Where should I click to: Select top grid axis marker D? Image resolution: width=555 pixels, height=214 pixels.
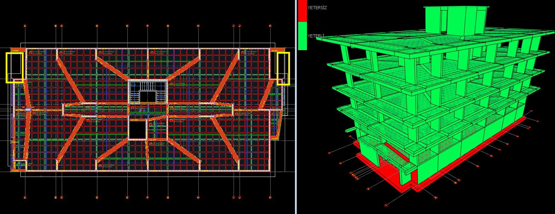coord(97,26)
